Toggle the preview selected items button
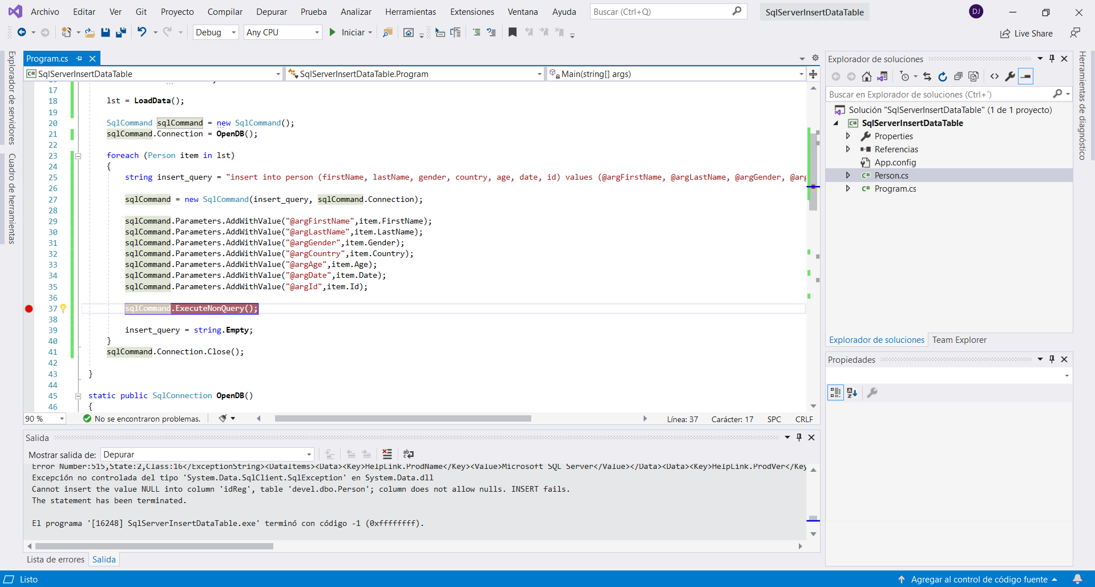The height and width of the screenshot is (587, 1095). click(x=1025, y=76)
